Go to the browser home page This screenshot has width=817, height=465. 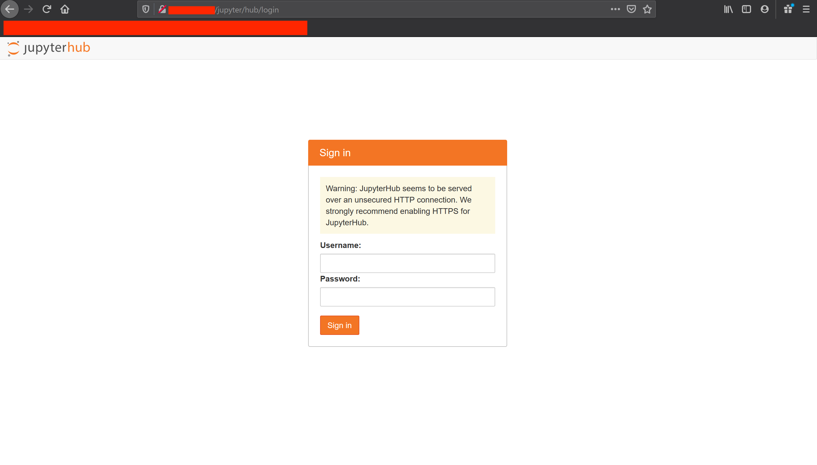65,9
